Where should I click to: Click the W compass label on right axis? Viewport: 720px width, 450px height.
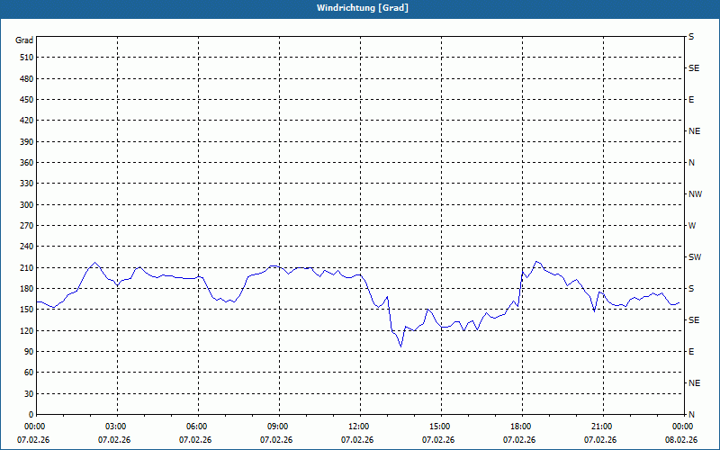click(x=691, y=226)
